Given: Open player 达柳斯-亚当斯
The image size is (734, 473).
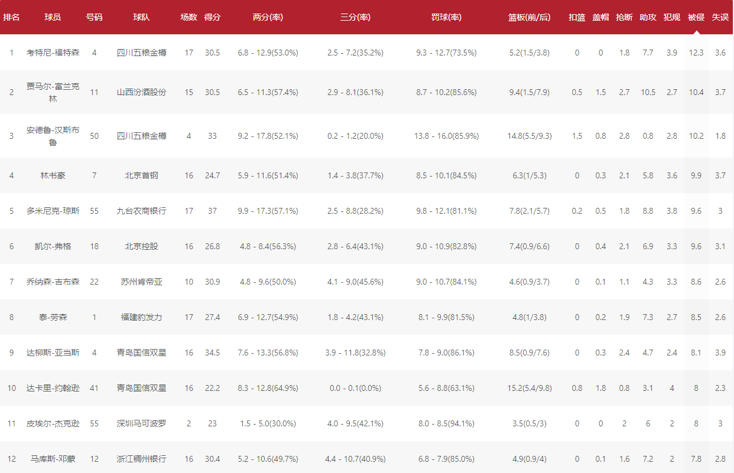Looking at the screenshot, I should coord(53,353).
